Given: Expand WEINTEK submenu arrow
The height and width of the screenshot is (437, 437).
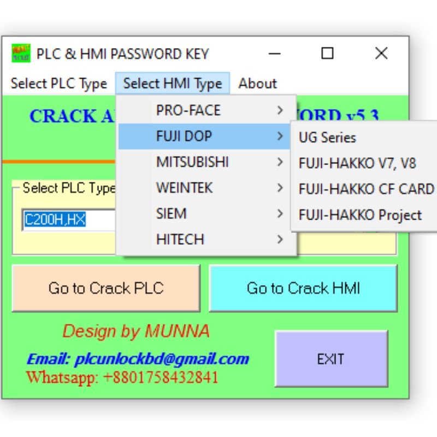Looking at the screenshot, I should (280, 188).
